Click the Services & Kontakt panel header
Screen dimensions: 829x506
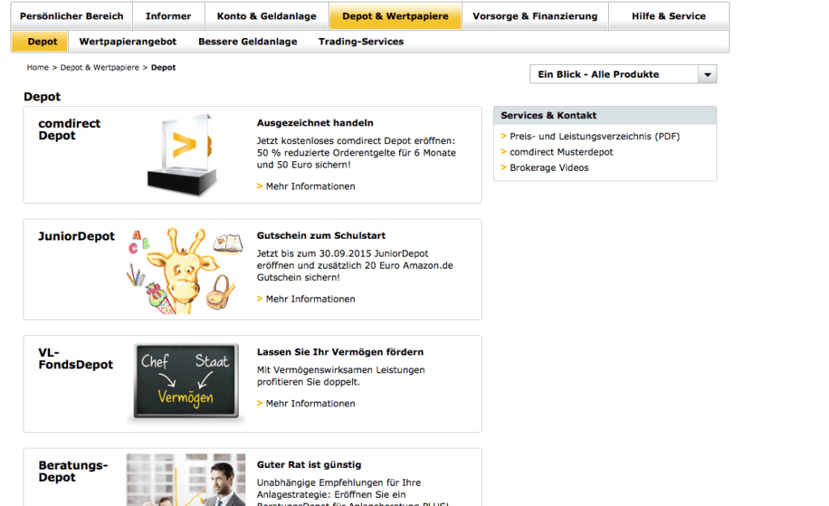(x=605, y=115)
